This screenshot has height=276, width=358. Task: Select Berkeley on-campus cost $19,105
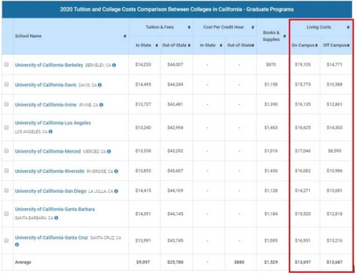303,64
